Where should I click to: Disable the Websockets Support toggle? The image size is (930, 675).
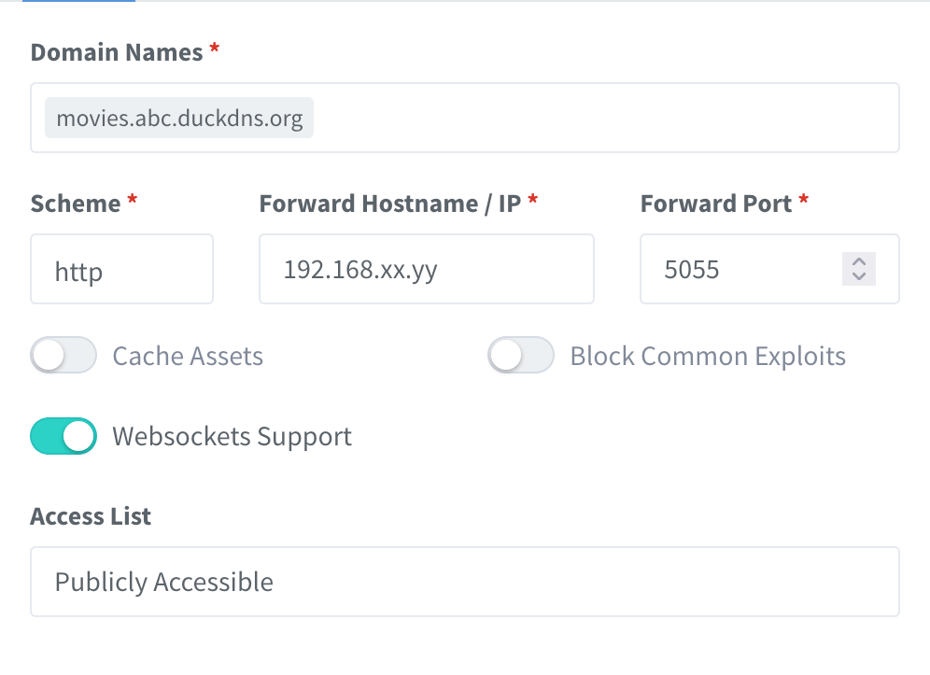tap(63, 436)
